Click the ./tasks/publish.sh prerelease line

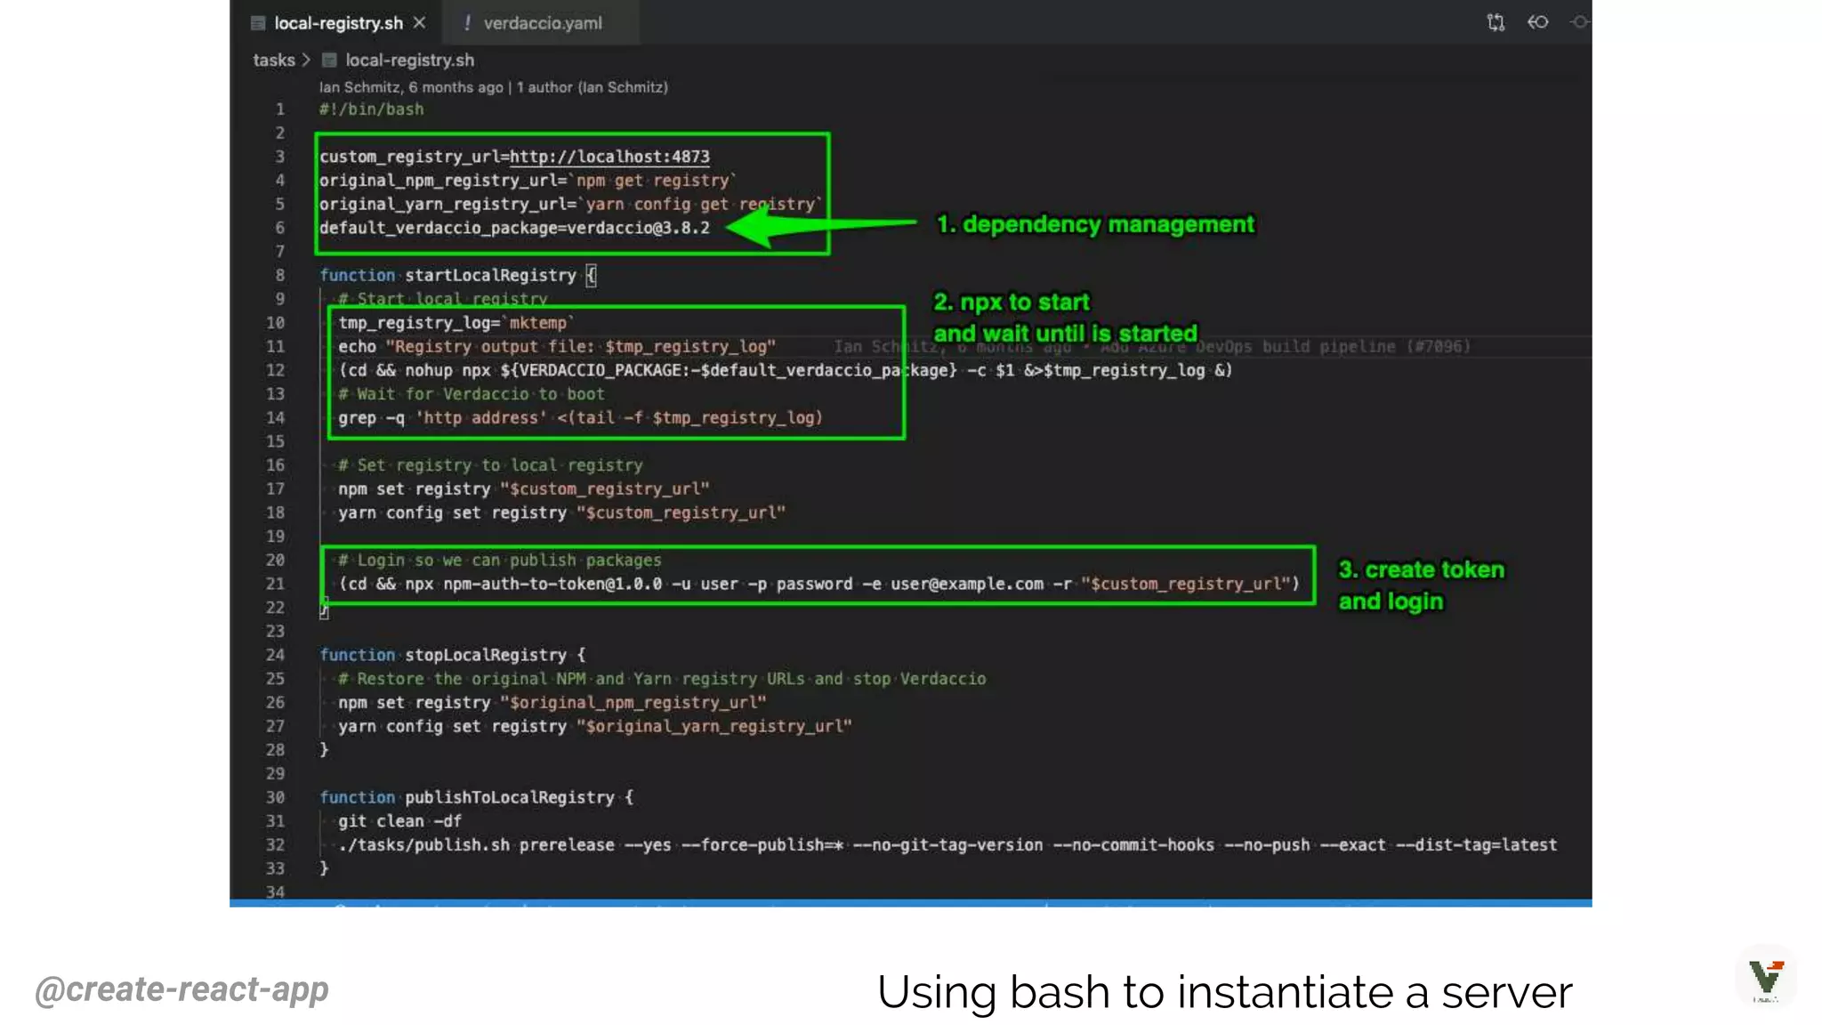tap(947, 845)
